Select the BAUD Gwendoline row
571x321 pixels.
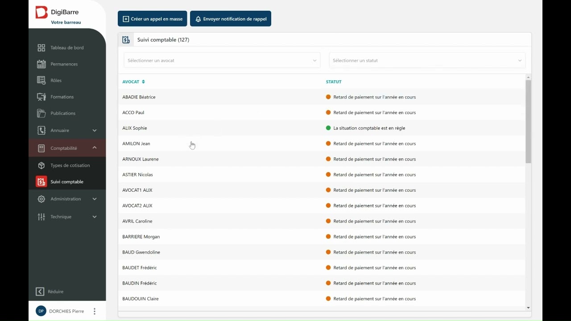(x=322, y=252)
